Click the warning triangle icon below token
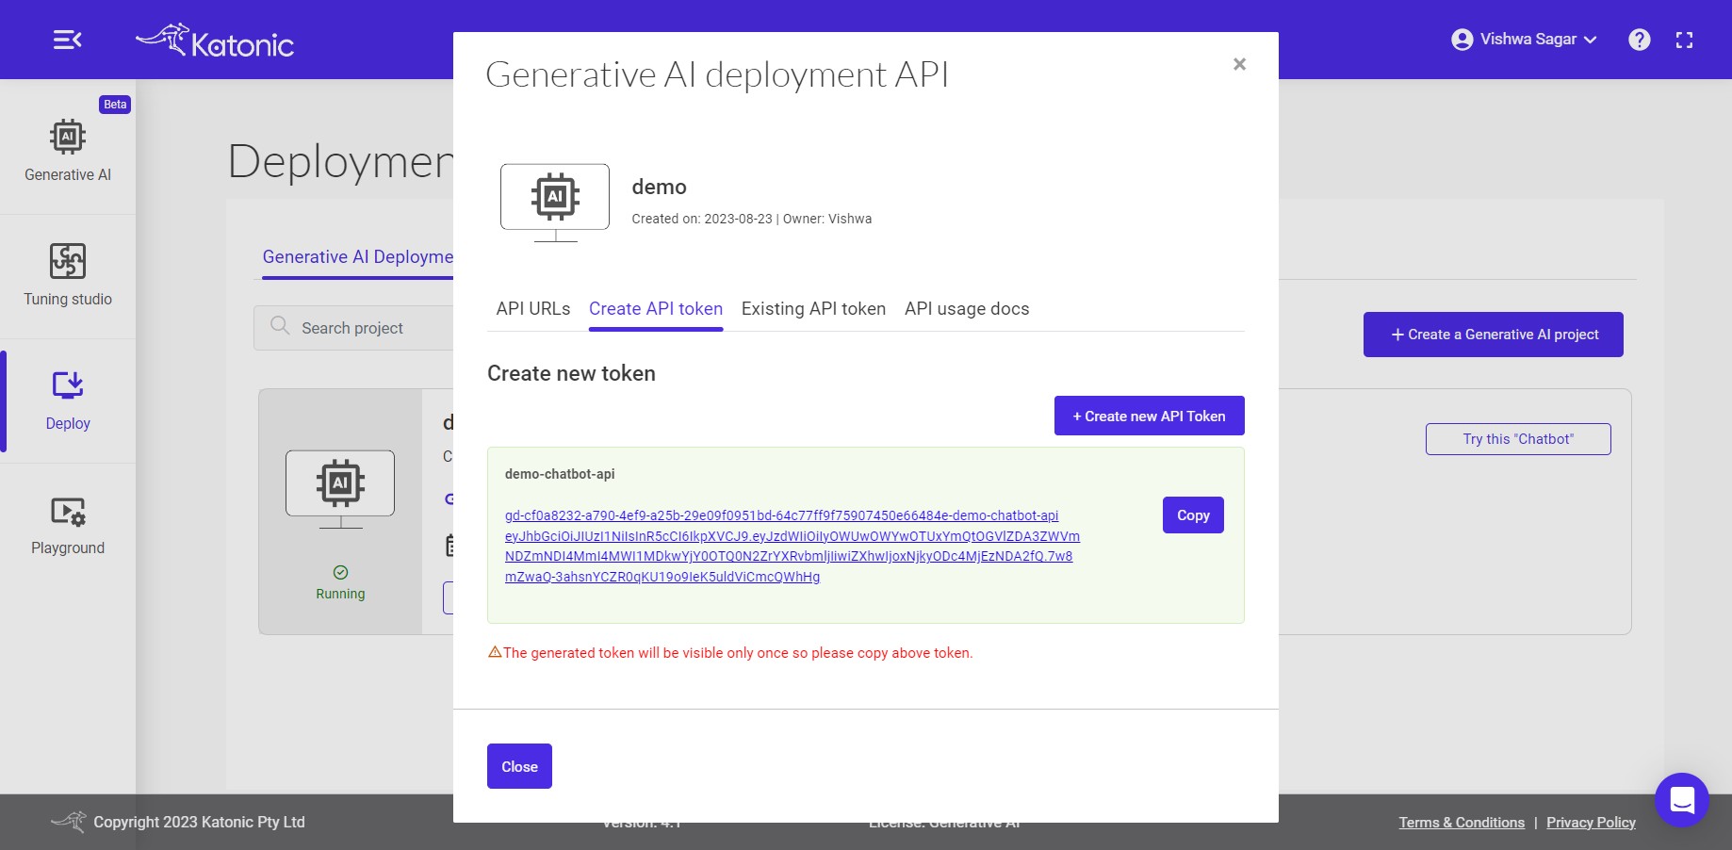Viewport: 1732px width, 850px height. [495, 652]
